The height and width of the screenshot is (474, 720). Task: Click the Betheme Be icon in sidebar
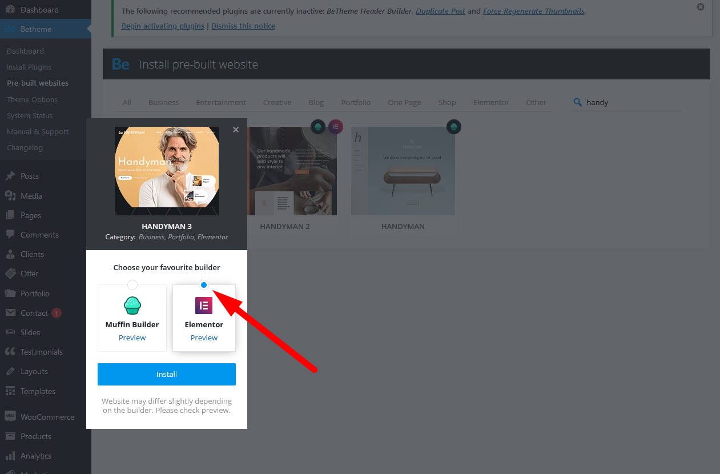10,29
